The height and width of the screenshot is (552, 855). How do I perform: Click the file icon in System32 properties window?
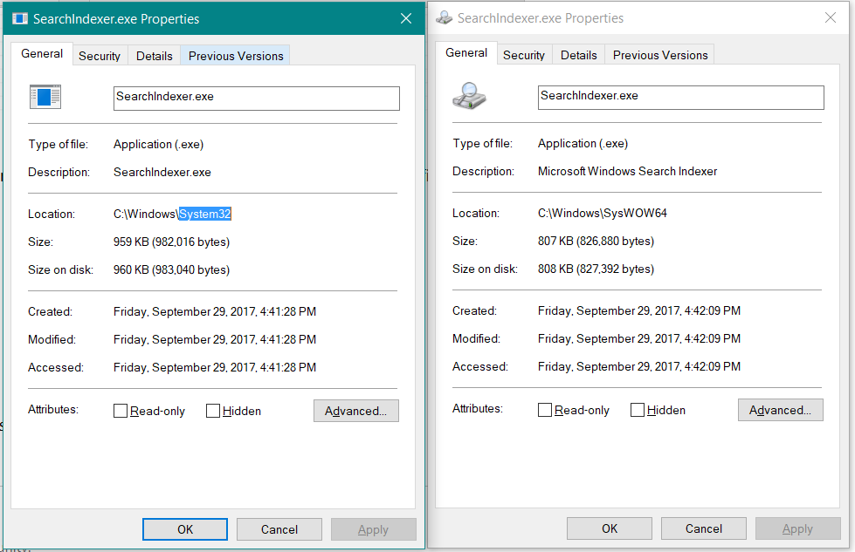tap(45, 97)
